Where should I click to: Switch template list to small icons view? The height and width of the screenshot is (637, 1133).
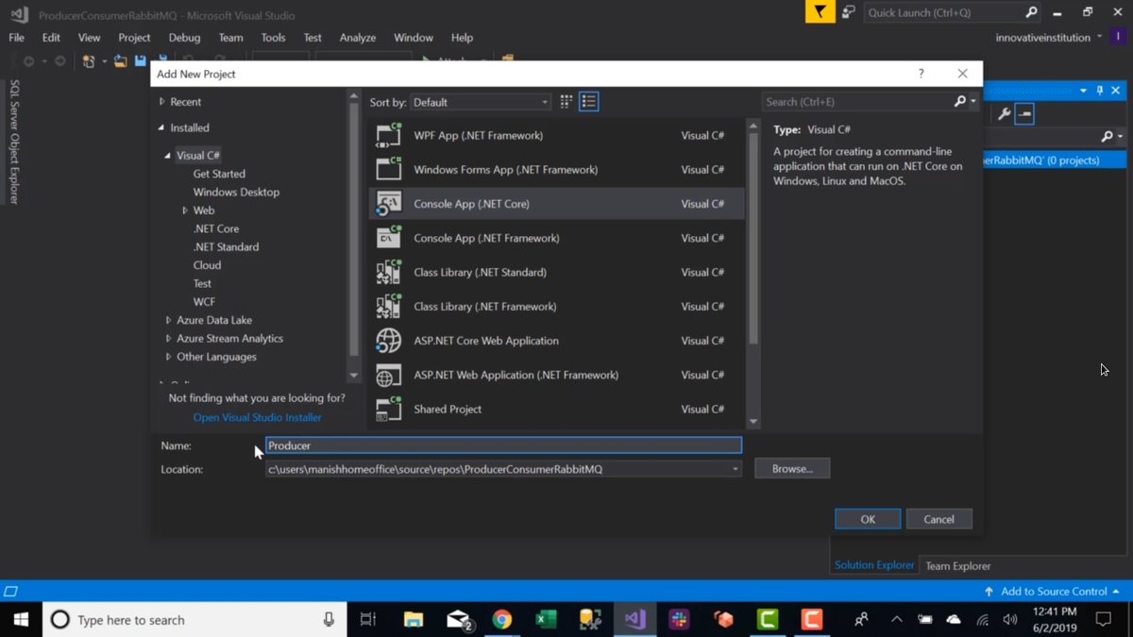click(566, 102)
